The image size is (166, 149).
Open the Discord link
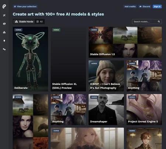[x=145, y=7]
